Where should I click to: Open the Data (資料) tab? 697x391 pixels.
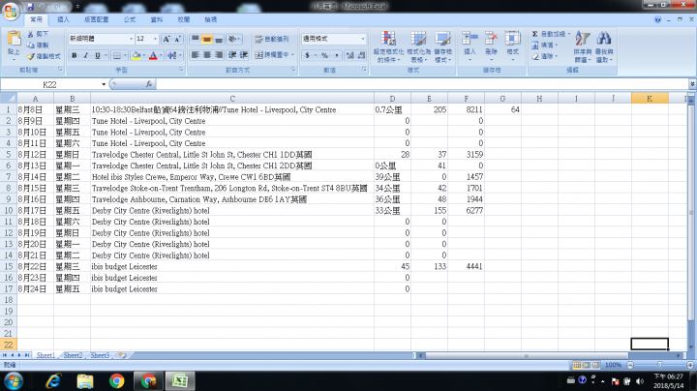157,19
